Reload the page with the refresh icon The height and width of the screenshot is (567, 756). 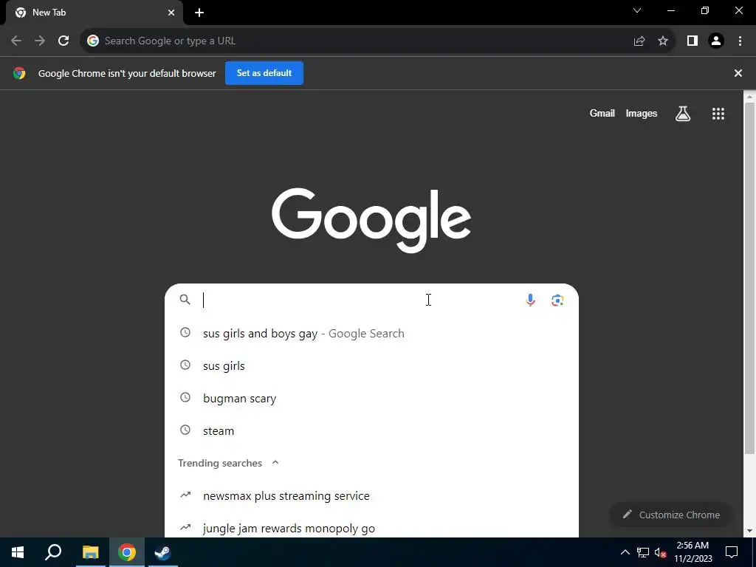click(63, 41)
